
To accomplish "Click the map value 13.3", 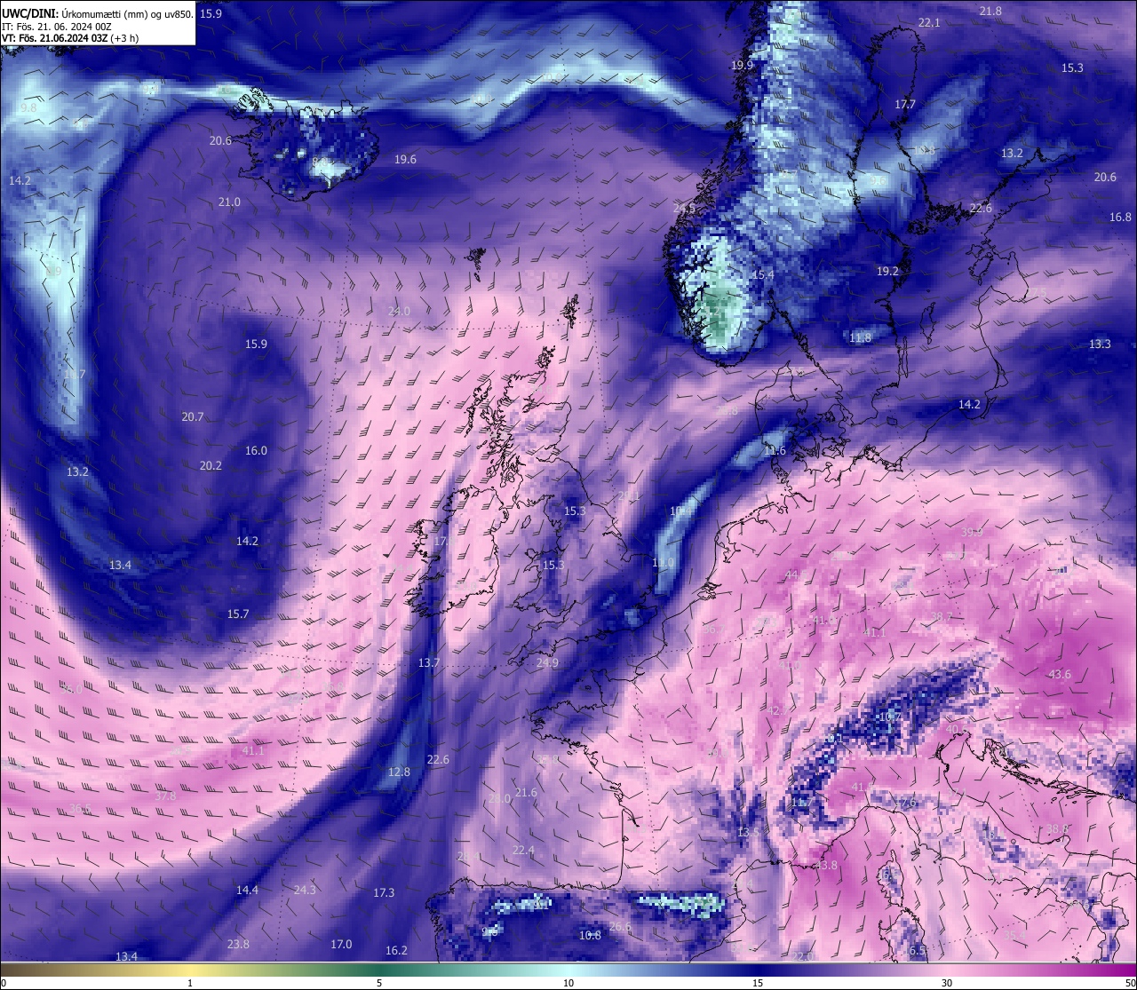I will pos(1100,345).
